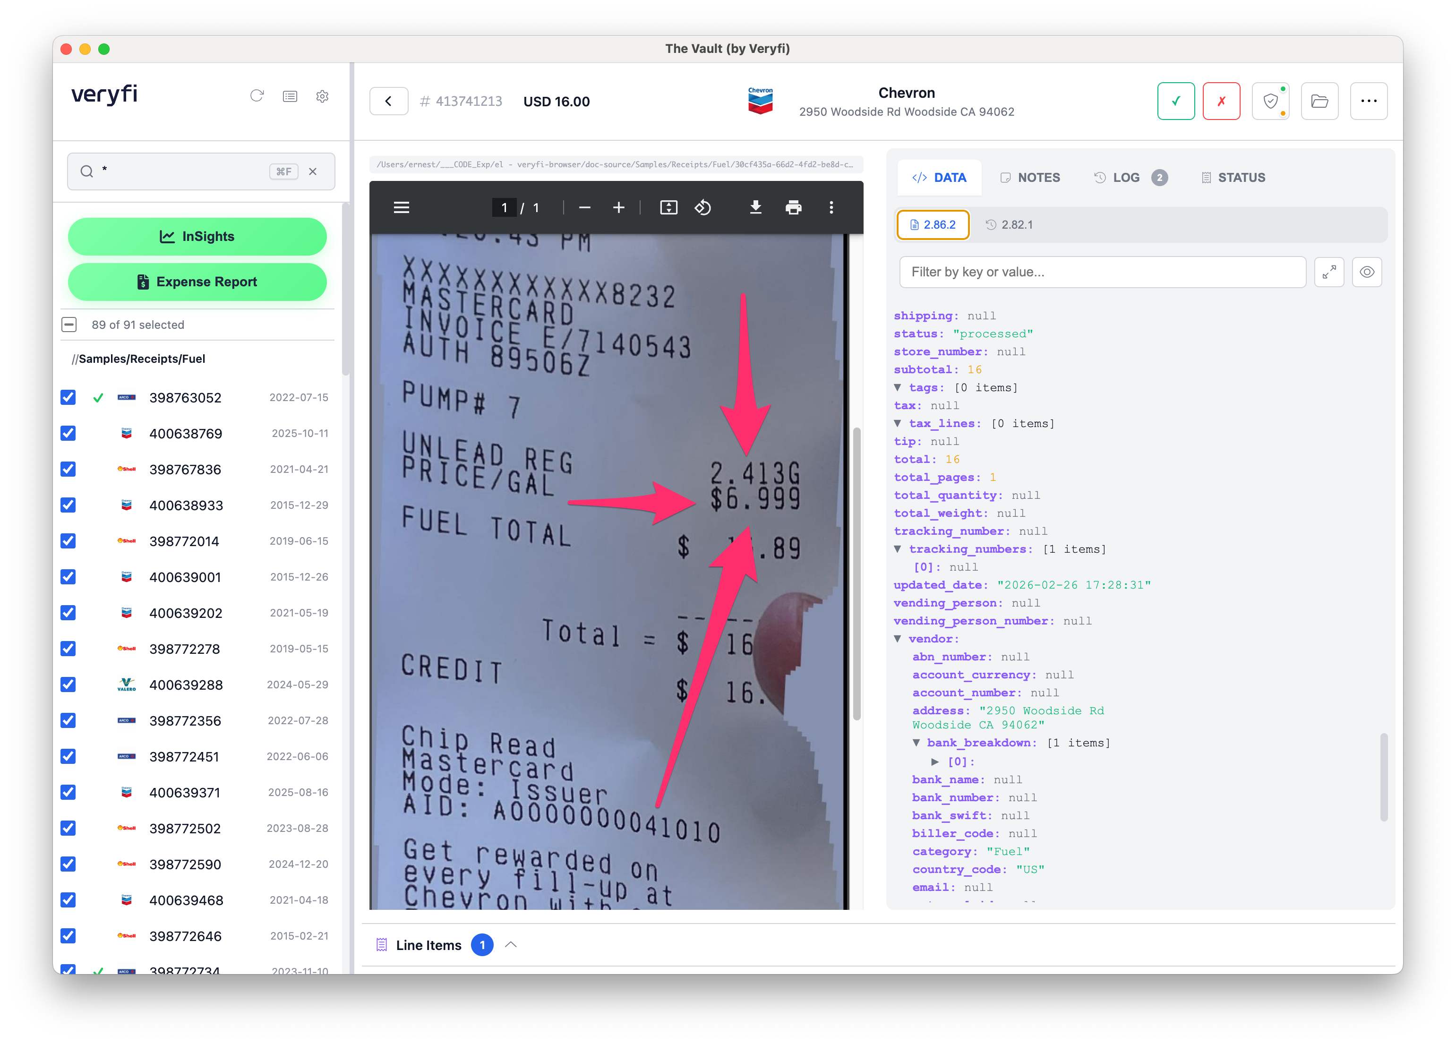Switch to the NOTES tab
This screenshot has height=1044, width=1456.
(x=1030, y=177)
